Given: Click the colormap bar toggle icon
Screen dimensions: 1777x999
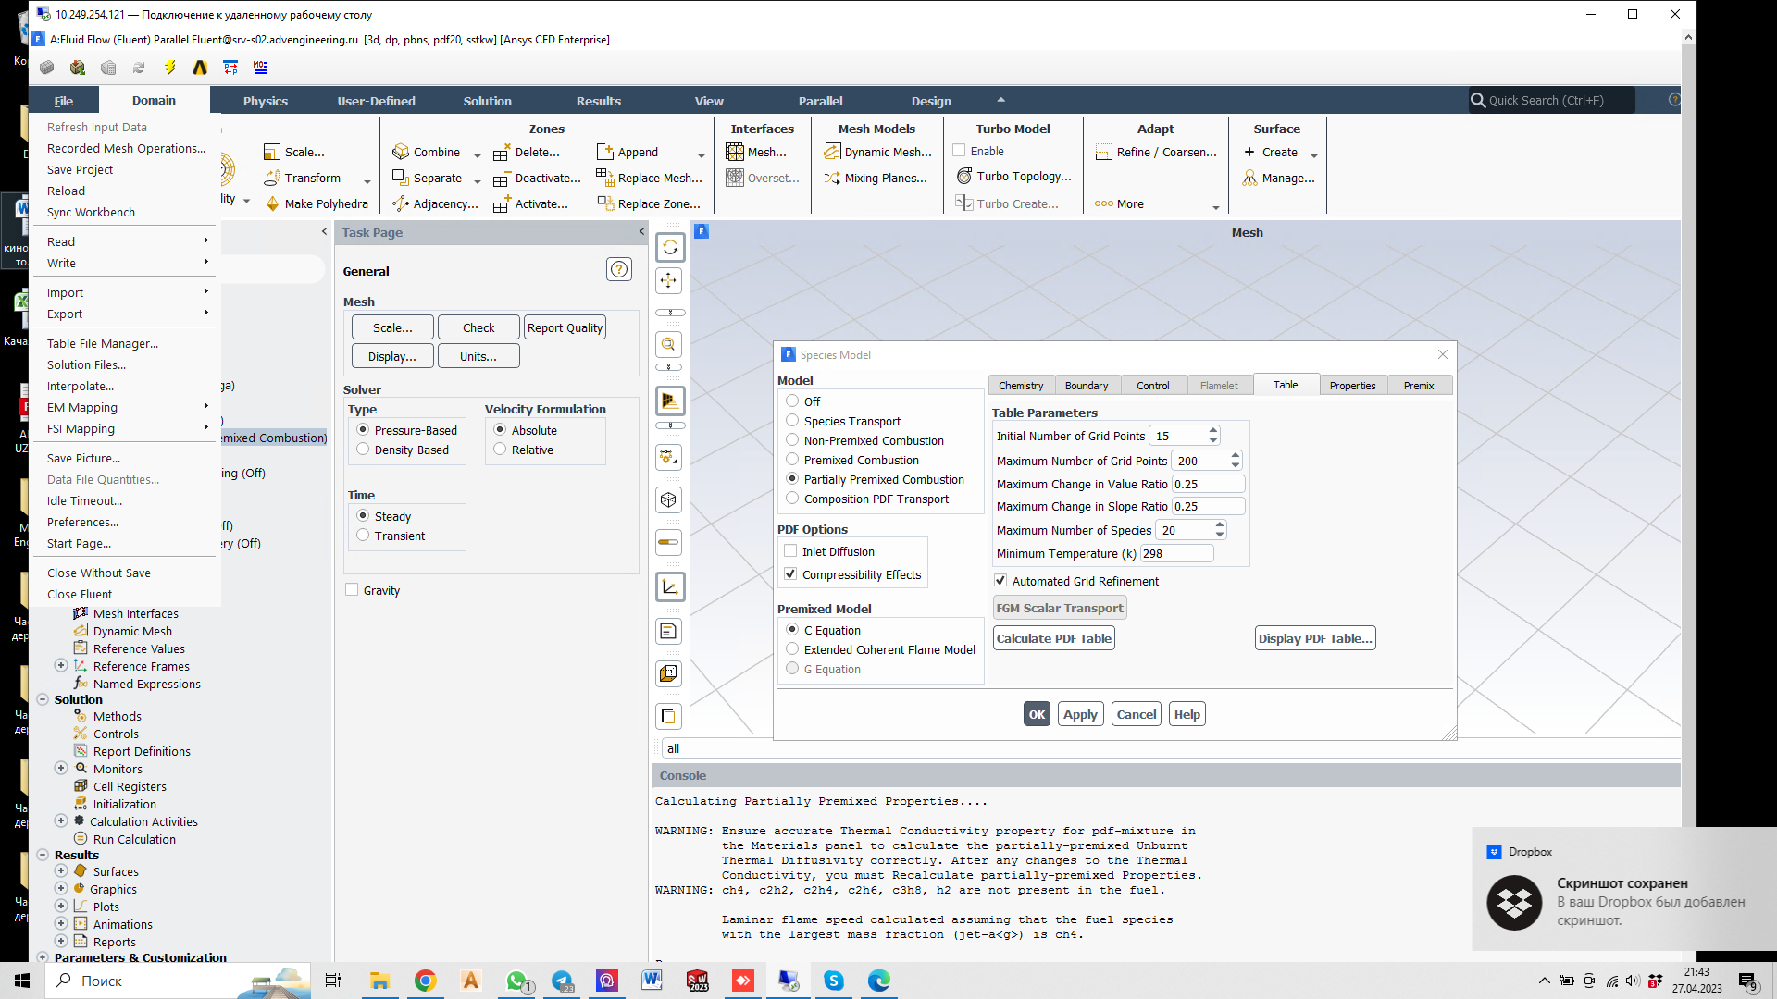Looking at the screenshot, I should (669, 542).
